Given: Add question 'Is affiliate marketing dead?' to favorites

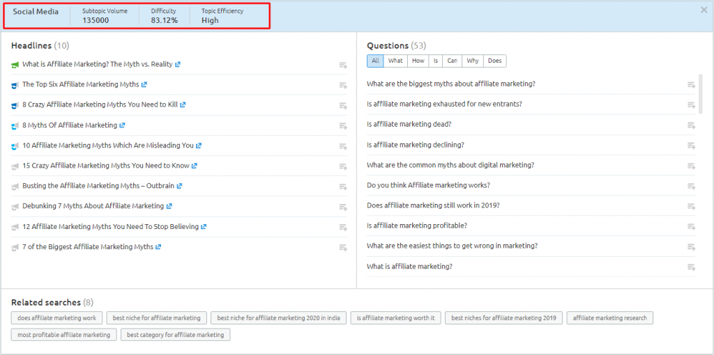Looking at the screenshot, I should 691,125.
